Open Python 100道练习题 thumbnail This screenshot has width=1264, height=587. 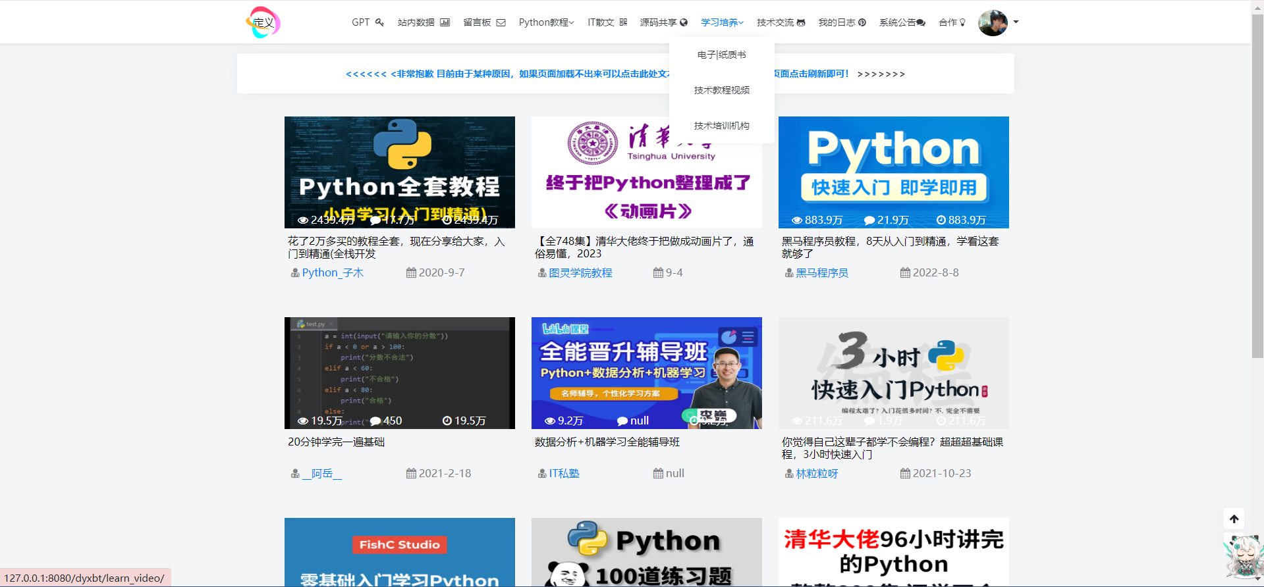[x=647, y=552]
